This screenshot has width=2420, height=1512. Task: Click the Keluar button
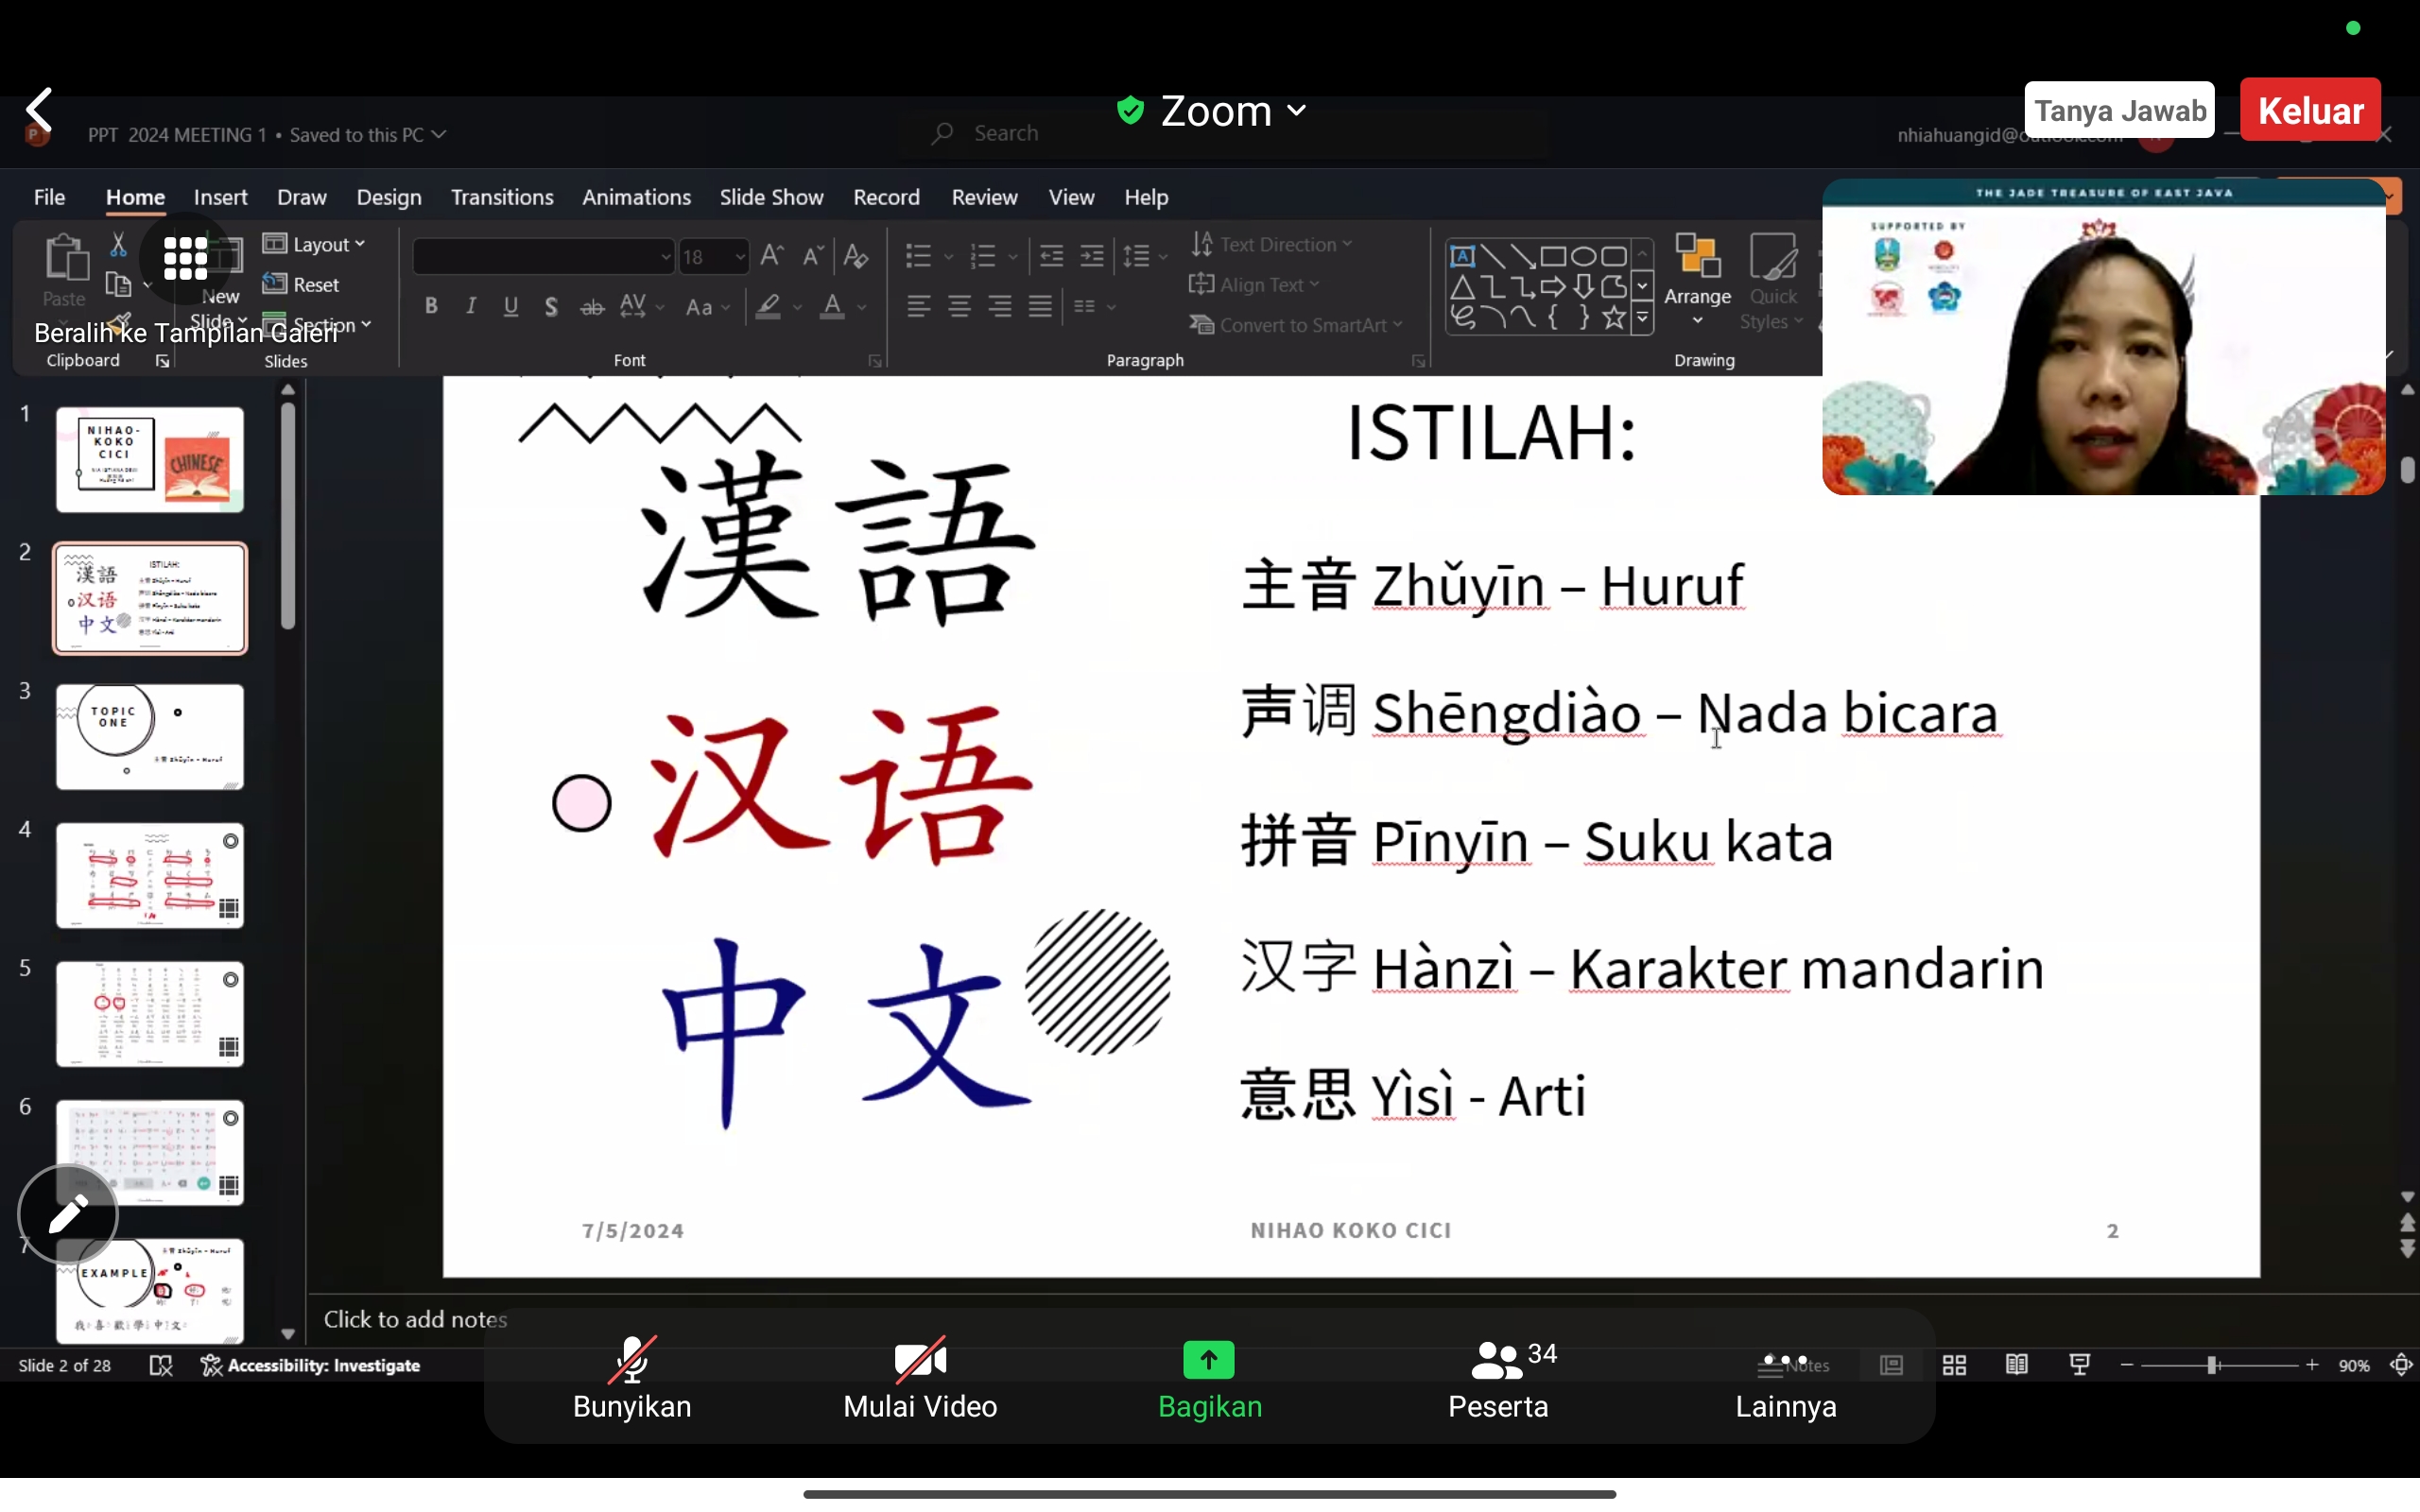coord(2310,110)
